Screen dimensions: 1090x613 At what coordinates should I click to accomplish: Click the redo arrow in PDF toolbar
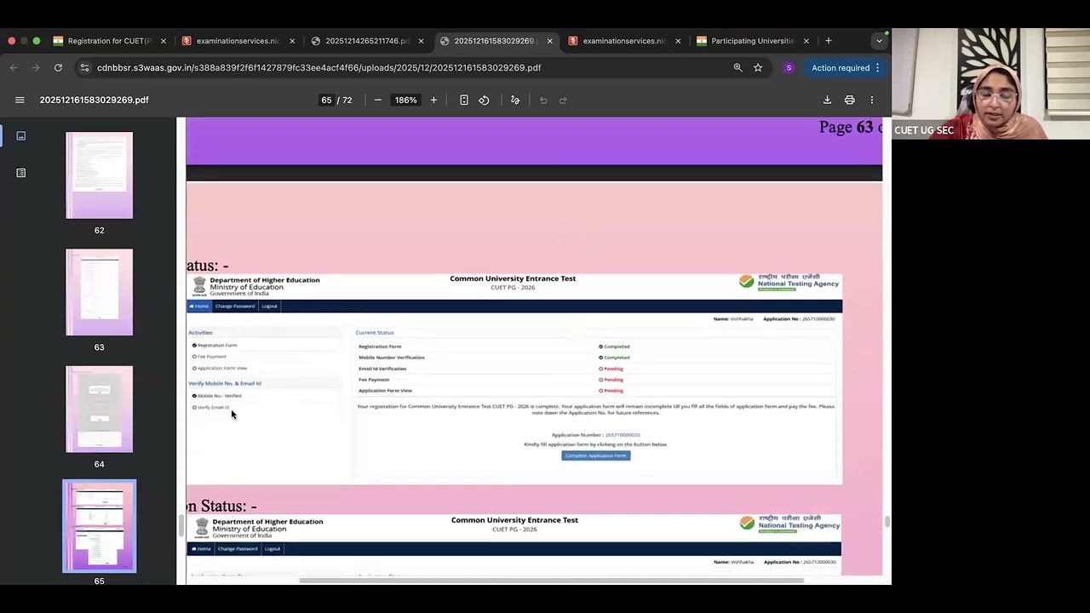click(563, 100)
